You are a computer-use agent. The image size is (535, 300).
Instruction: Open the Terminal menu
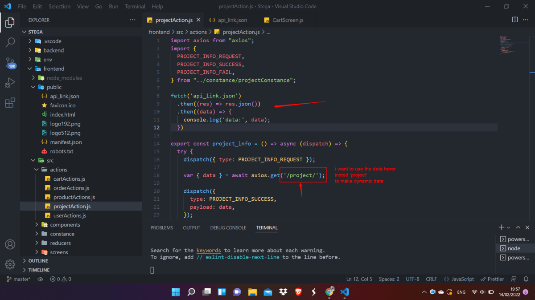point(135,7)
